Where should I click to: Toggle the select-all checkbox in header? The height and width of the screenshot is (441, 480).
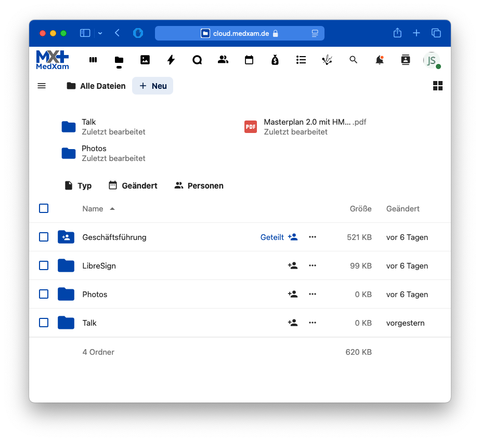click(x=44, y=208)
